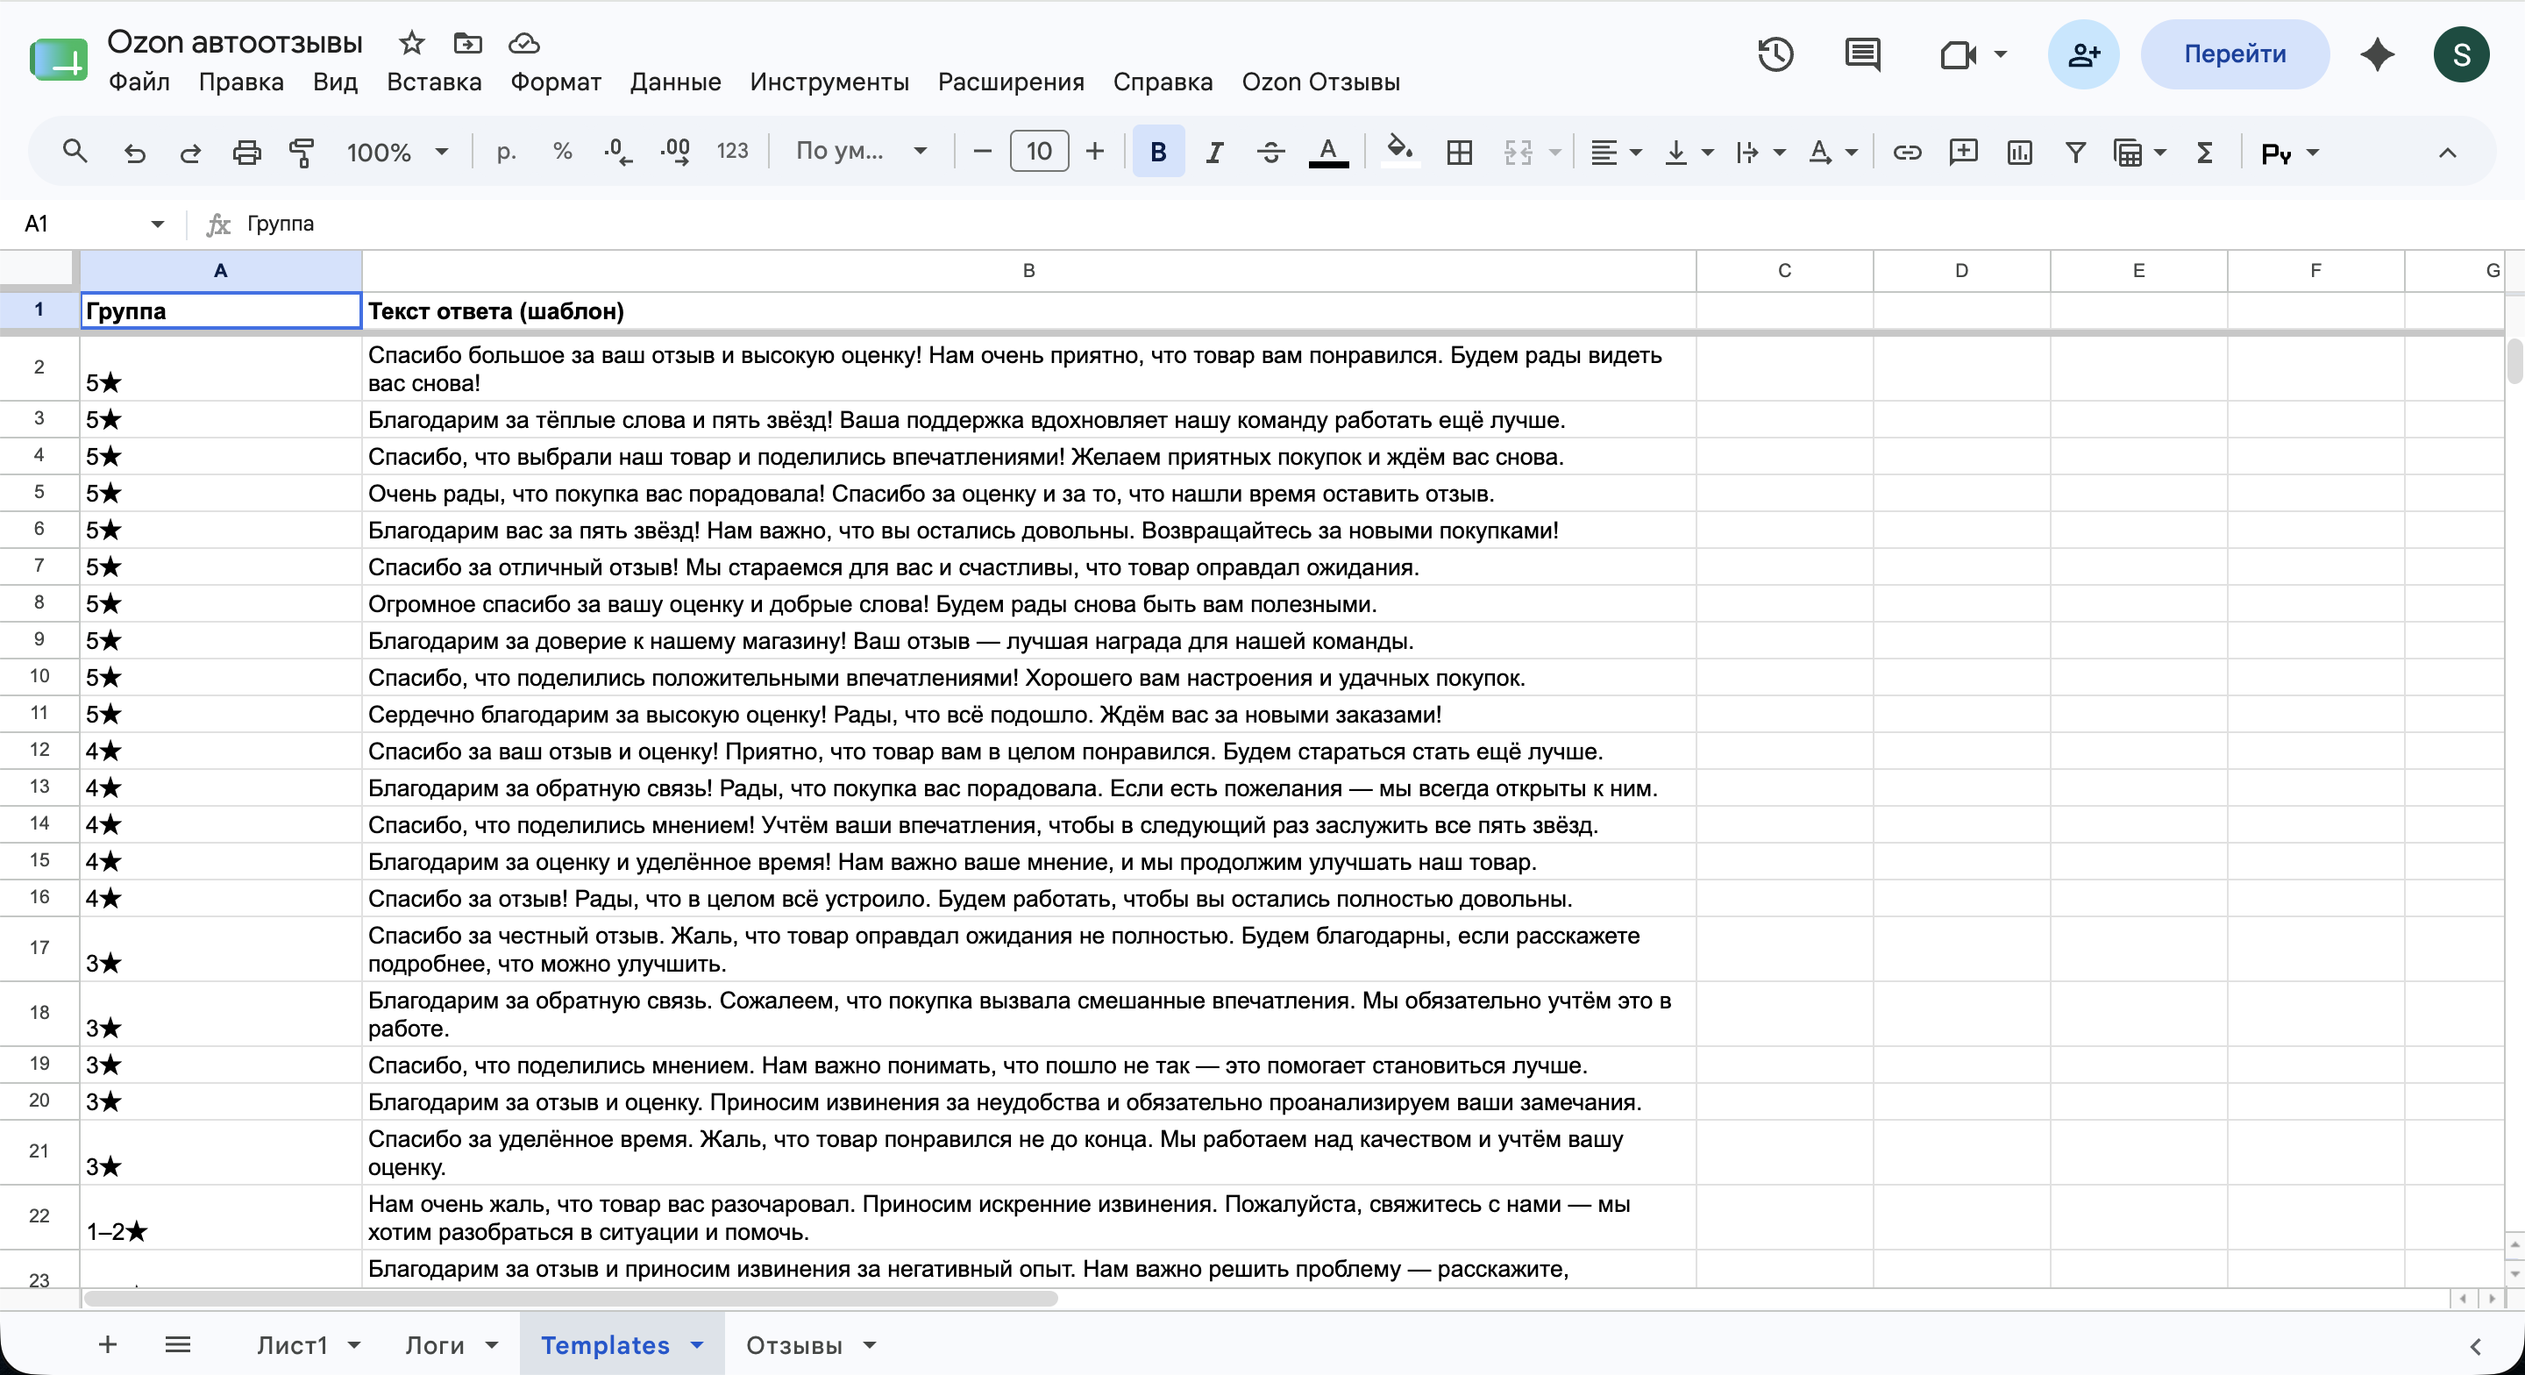Open the fill color bucket
This screenshot has height=1375, width=2525.
(x=1400, y=152)
